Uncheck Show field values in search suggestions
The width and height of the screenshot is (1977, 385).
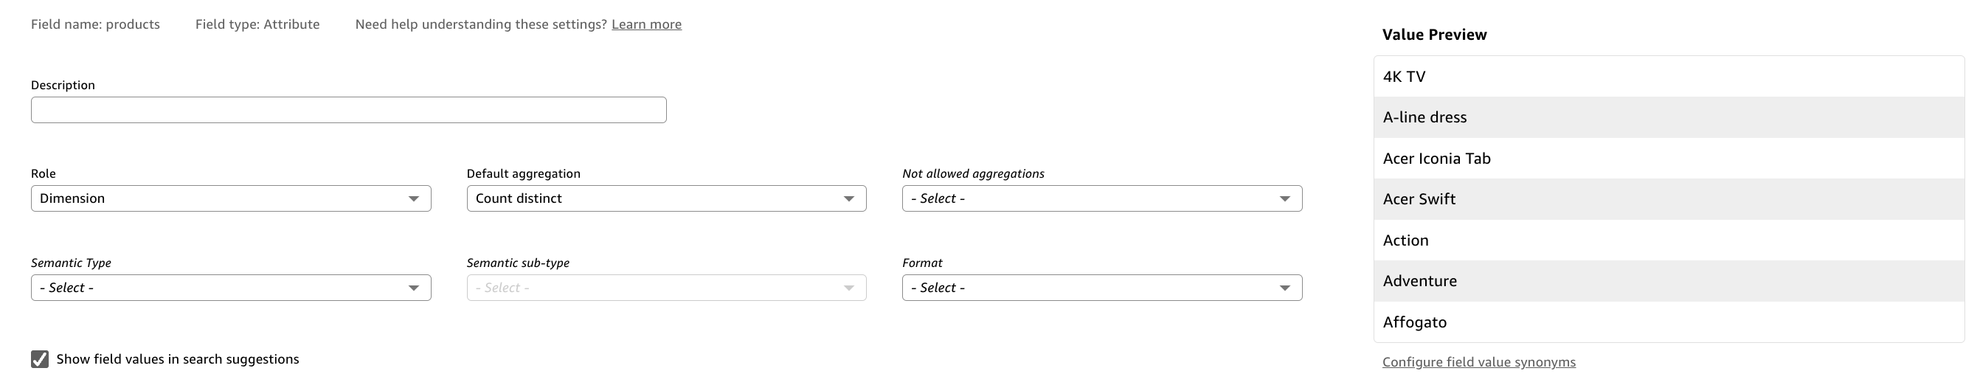point(40,359)
